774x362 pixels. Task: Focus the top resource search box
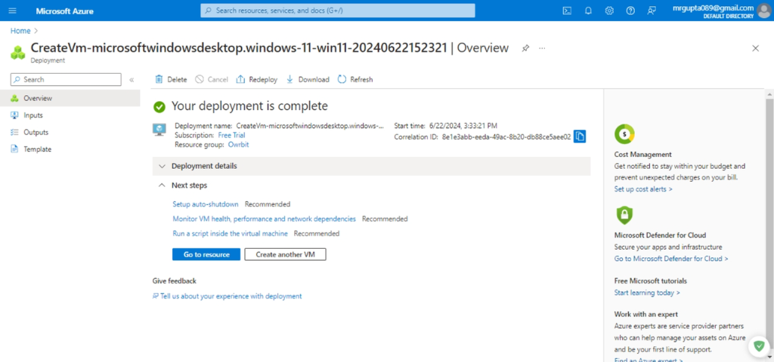point(338,11)
